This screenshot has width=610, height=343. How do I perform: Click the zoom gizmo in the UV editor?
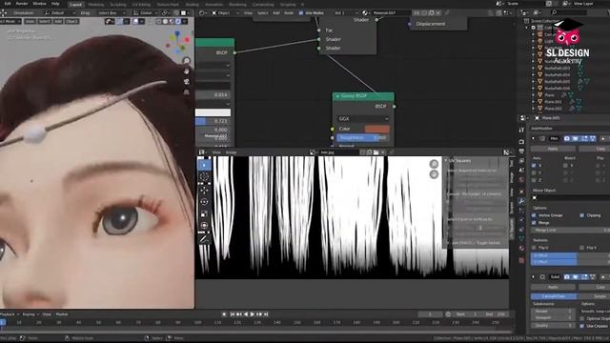(434, 164)
